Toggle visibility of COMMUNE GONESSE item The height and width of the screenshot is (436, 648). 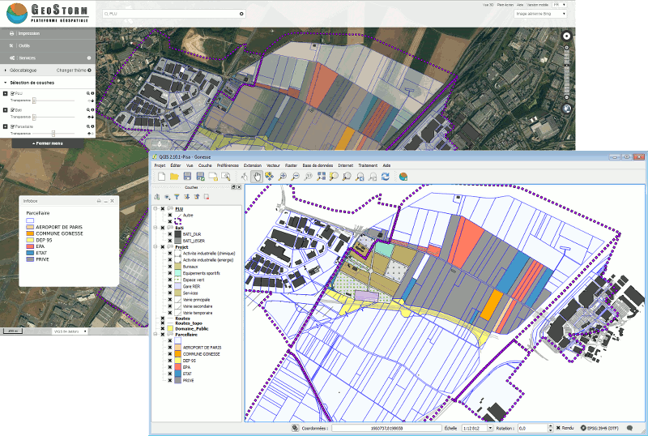pyautogui.click(x=170, y=354)
